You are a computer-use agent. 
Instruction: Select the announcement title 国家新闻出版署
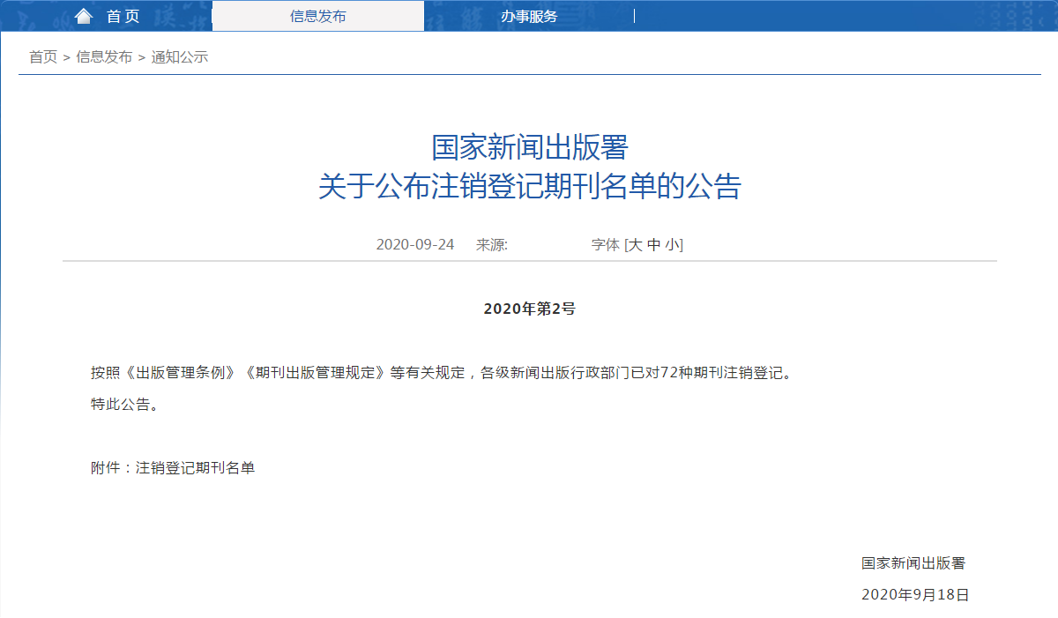pos(529,147)
